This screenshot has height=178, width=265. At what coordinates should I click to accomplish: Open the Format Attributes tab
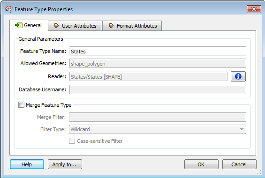[x=132, y=26]
